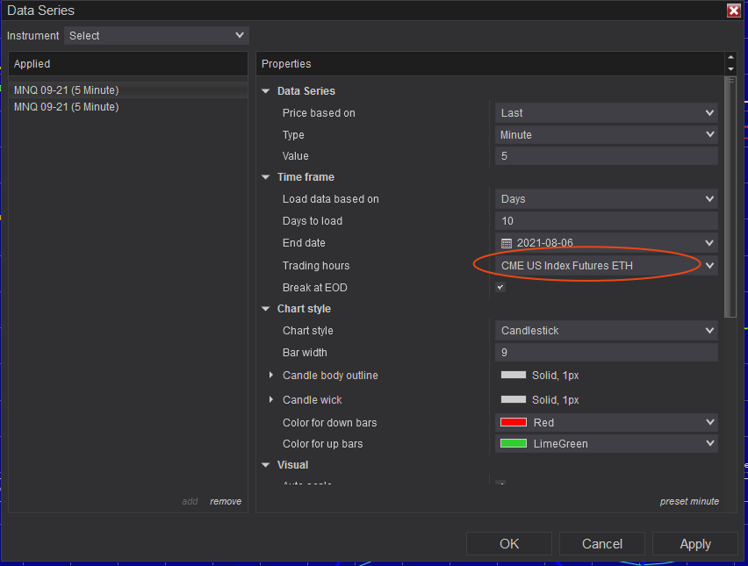748x566 pixels.
Task: Open the Instrument Select dropdown
Action: click(156, 36)
